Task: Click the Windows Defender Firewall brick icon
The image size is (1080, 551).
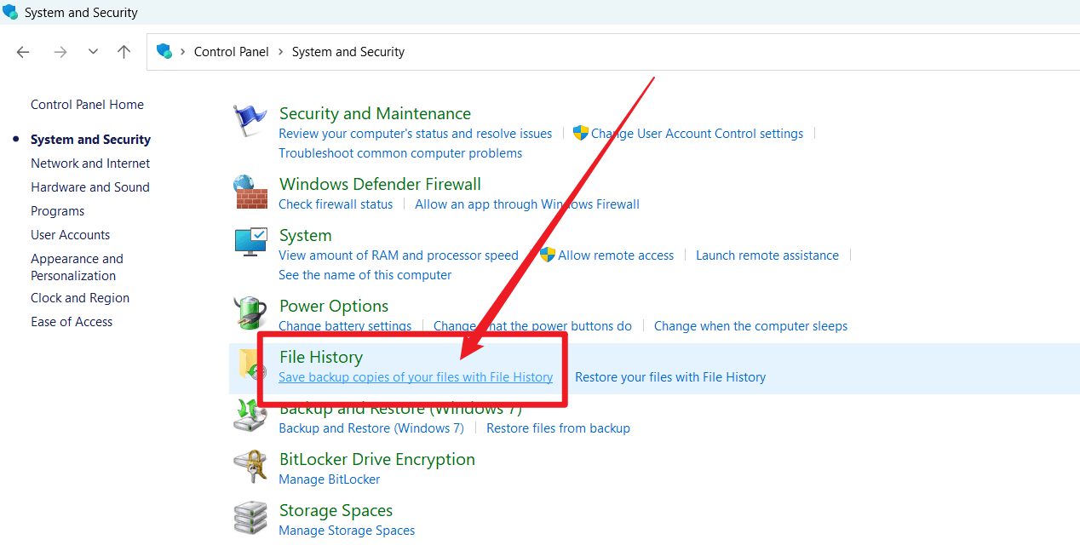Action: tap(250, 192)
